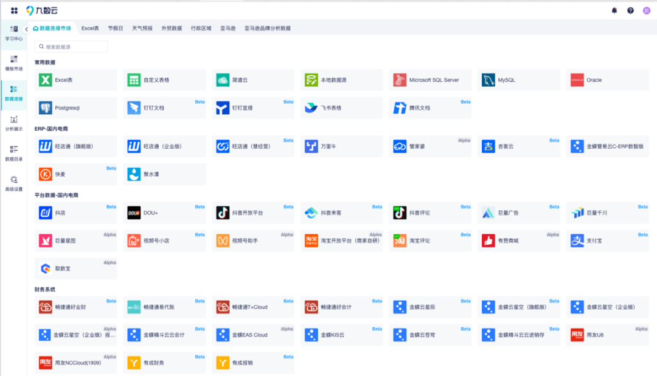
Task: Choose the Oracle connector
Action: coord(608,80)
